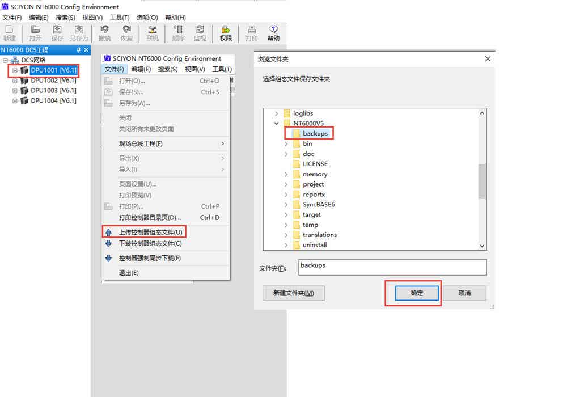Image resolution: width=567 pixels, height=397 pixels.
Task: Click the 顺序 (Sequence) toolbar icon
Action: 178,33
